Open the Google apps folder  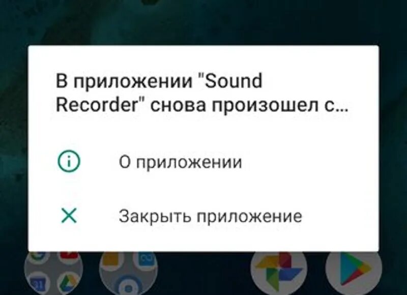(x=53, y=272)
